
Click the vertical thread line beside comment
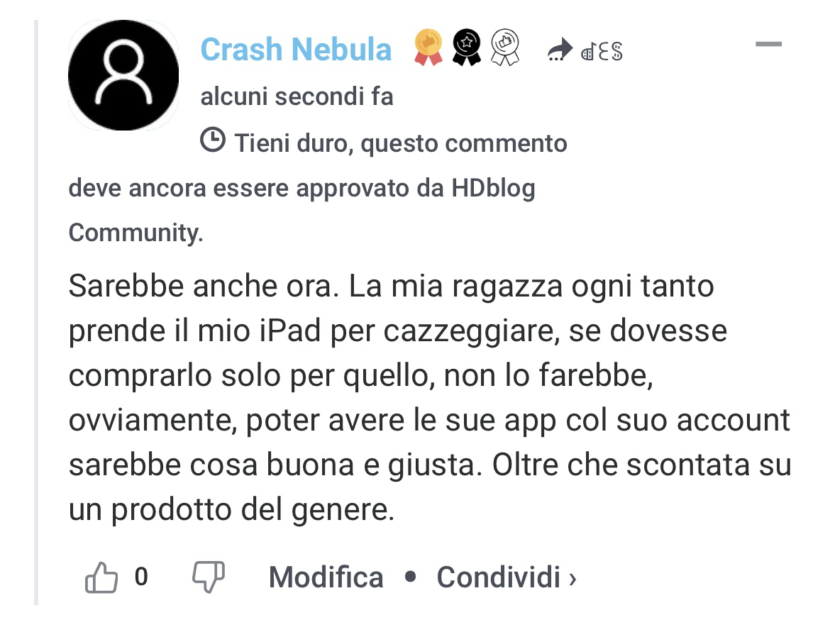[36, 312]
